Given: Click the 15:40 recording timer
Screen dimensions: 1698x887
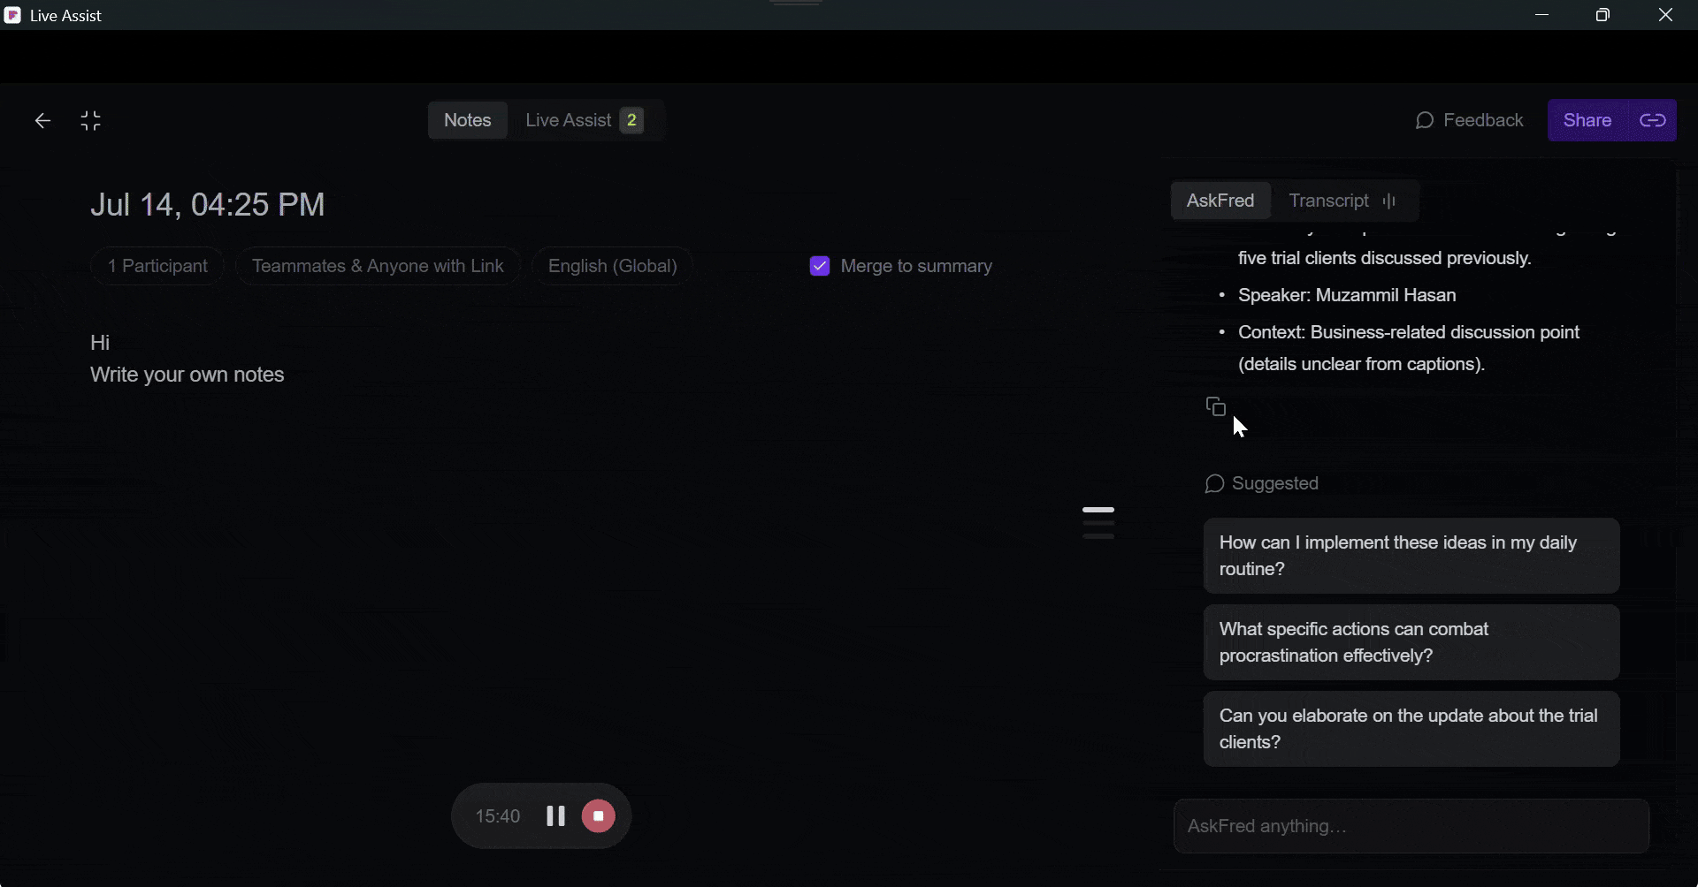Looking at the screenshot, I should click(x=498, y=816).
